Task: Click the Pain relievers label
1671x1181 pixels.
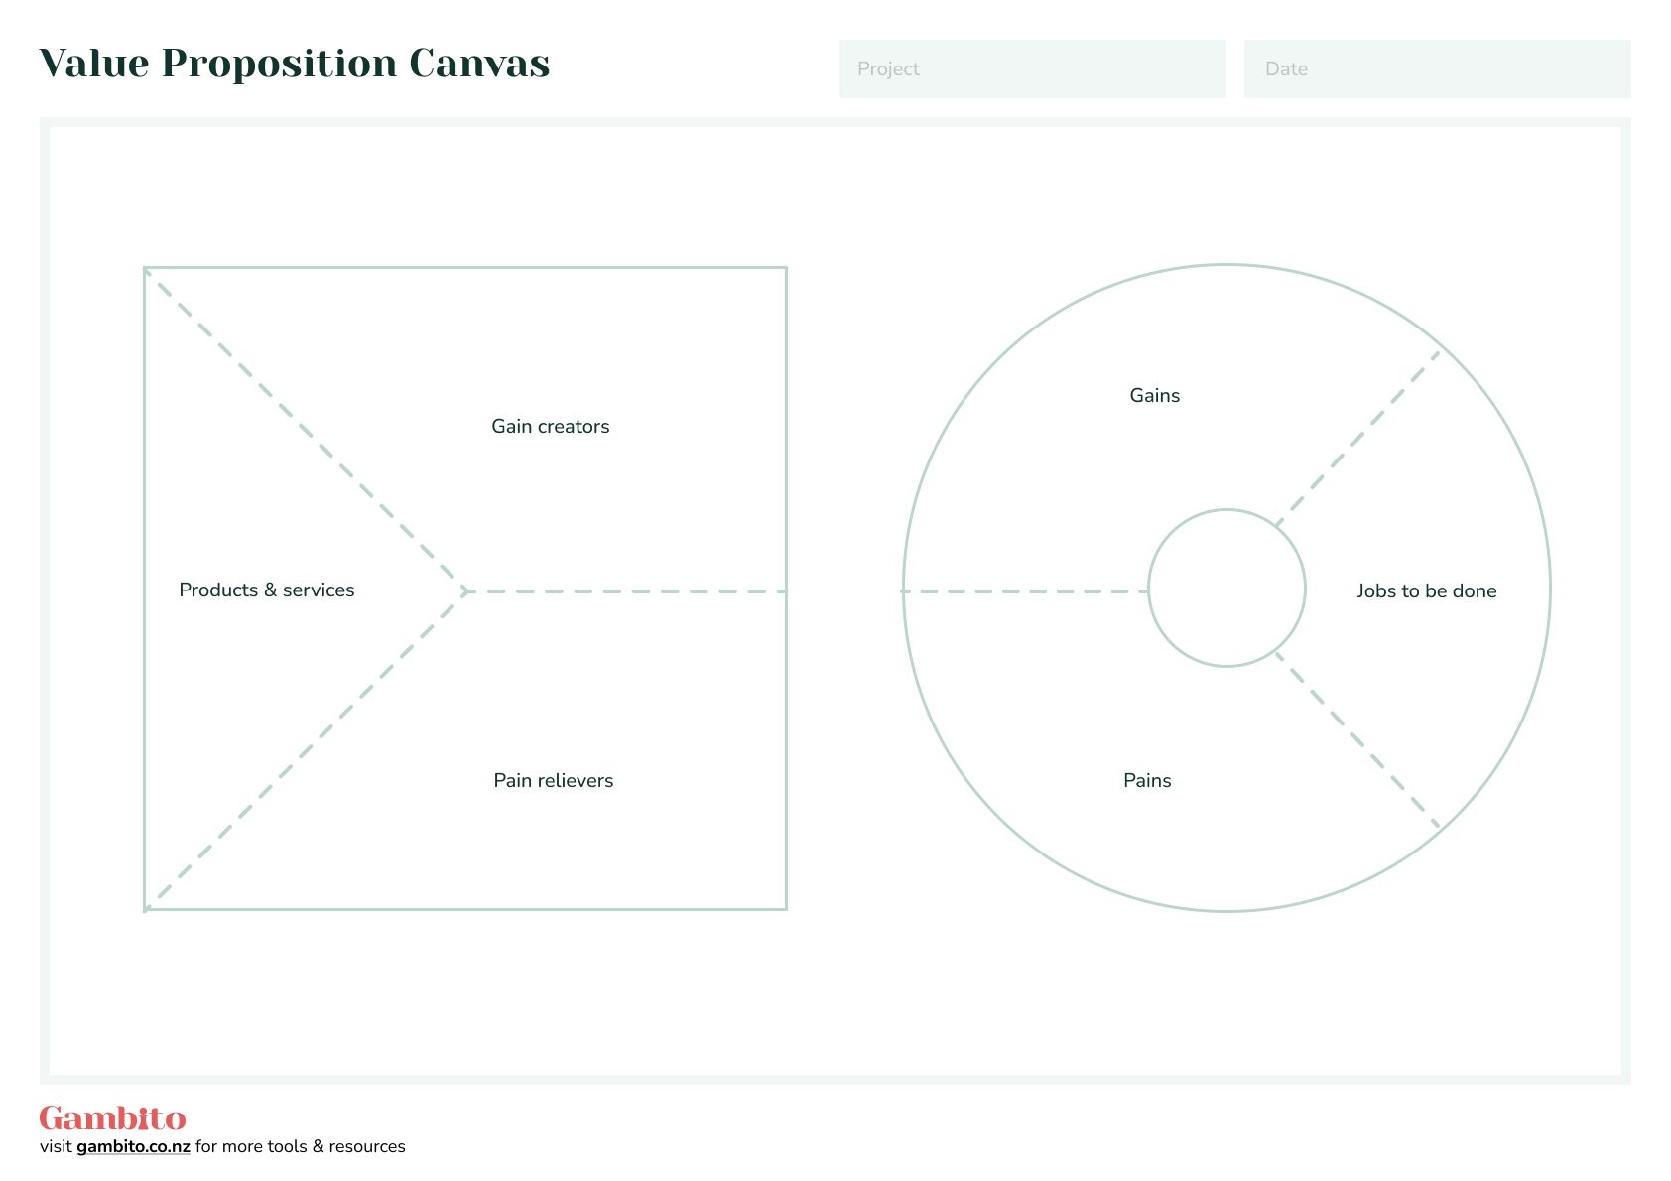Action: click(x=554, y=781)
